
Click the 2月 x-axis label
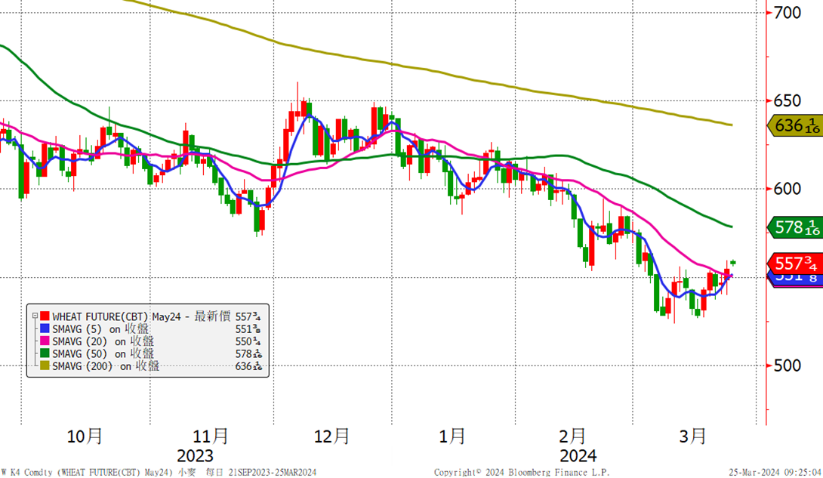pos(572,436)
